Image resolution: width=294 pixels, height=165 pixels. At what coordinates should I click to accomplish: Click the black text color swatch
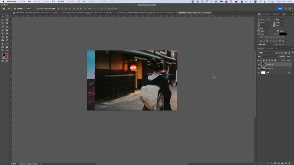pos(283,34)
